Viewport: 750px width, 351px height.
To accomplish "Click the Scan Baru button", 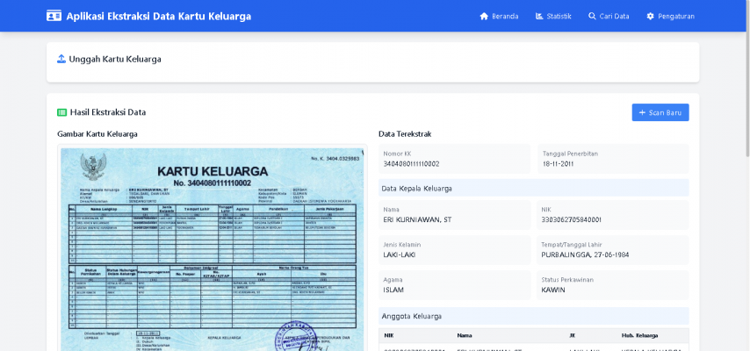I will tap(660, 112).
